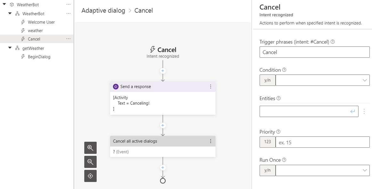Open Send a response action options menu

click(x=210, y=86)
